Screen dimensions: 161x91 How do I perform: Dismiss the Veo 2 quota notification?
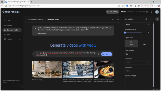point(110,28)
